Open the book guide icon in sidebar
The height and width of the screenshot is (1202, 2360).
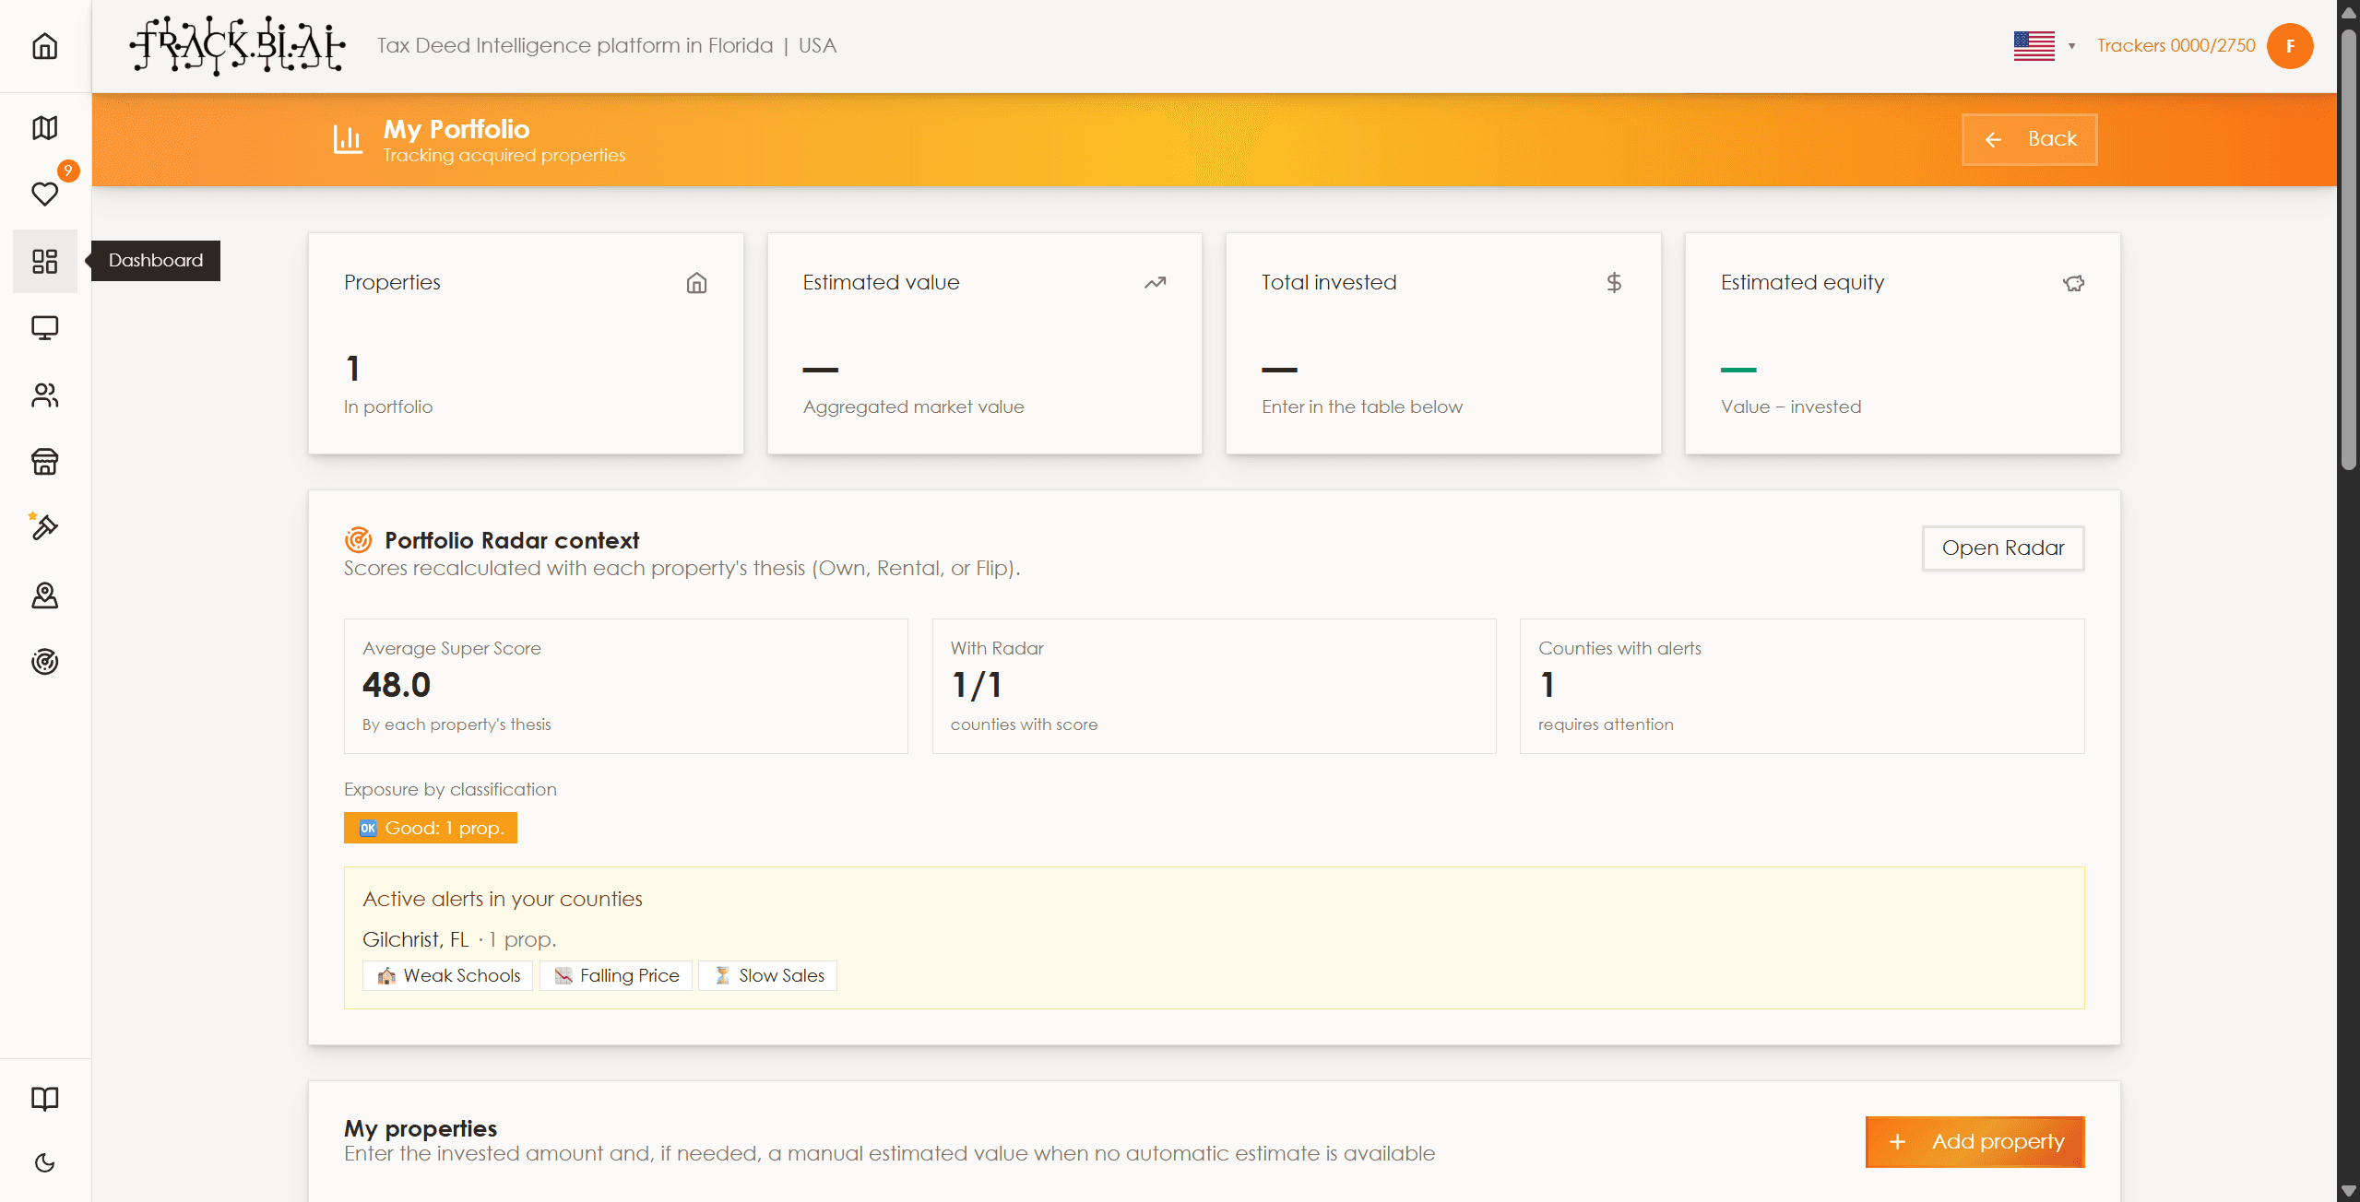point(44,1098)
